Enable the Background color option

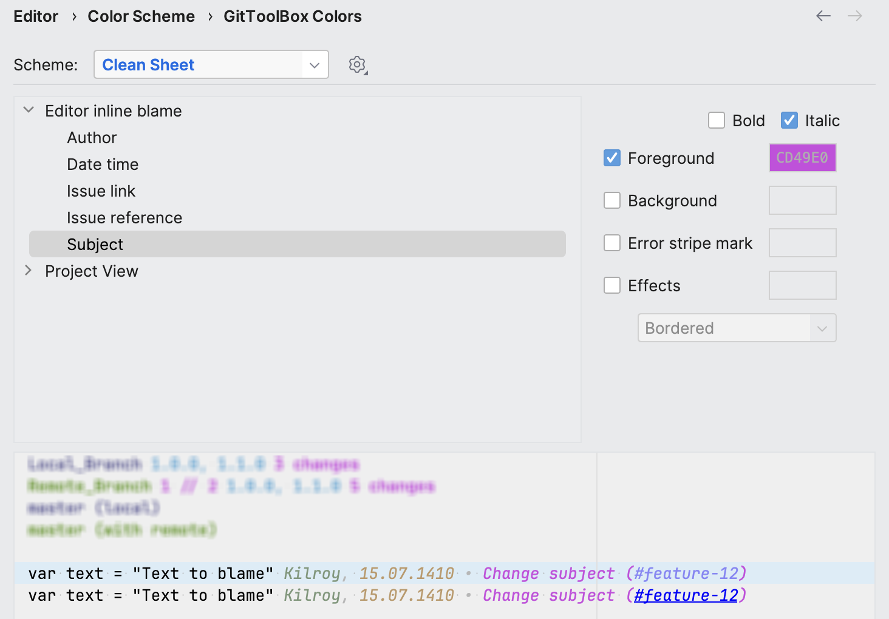(611, 200)
